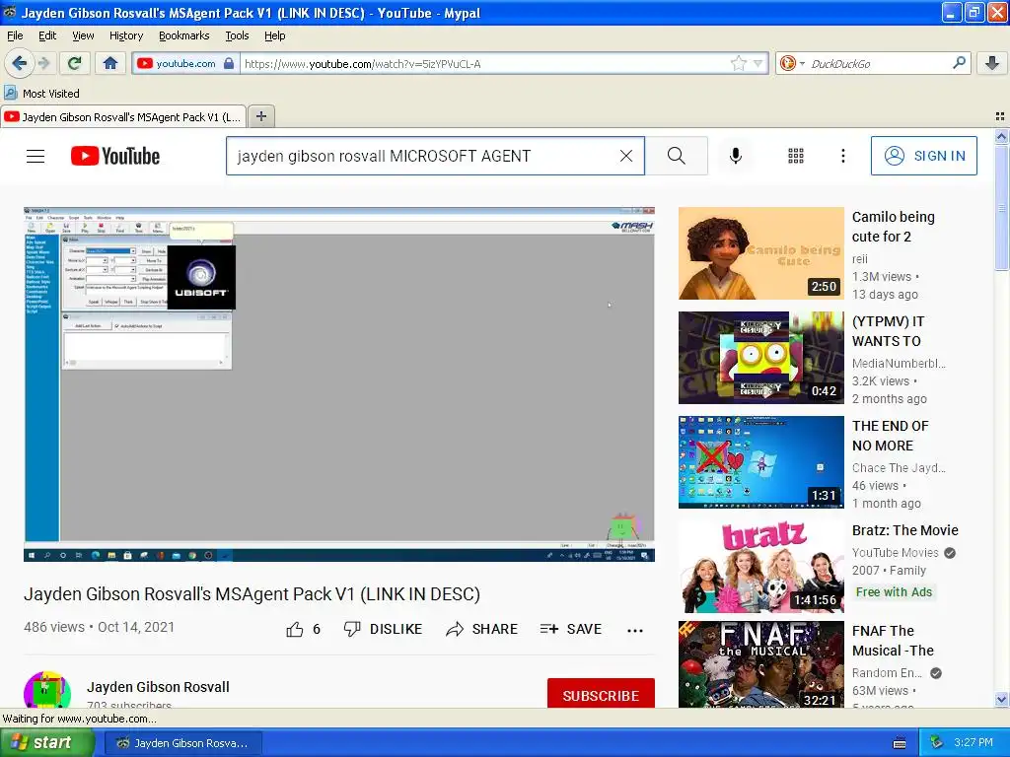Click the browser forward arrow
This screenshot has height=757, width=1010.
(x=43, y=63)
